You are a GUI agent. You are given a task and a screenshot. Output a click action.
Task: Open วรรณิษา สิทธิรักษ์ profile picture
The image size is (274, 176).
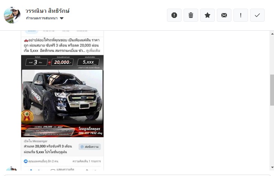click(12, 15)
